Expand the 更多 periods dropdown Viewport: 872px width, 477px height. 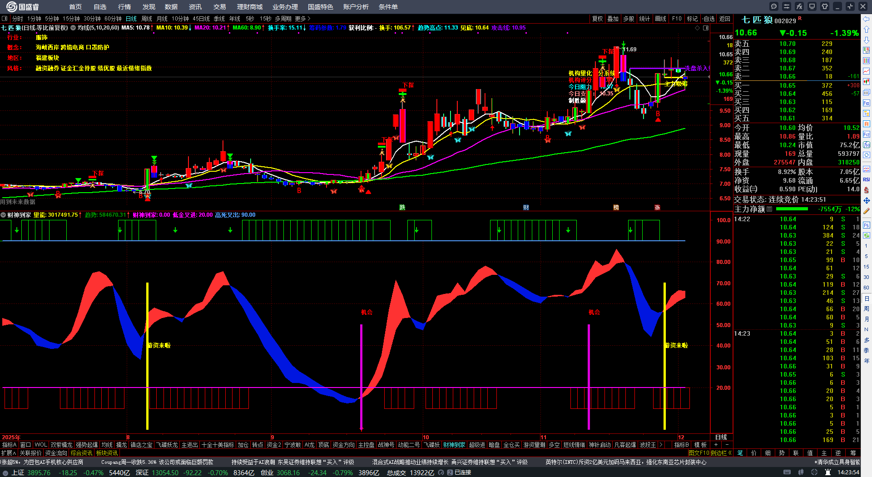tap(302, 19)
